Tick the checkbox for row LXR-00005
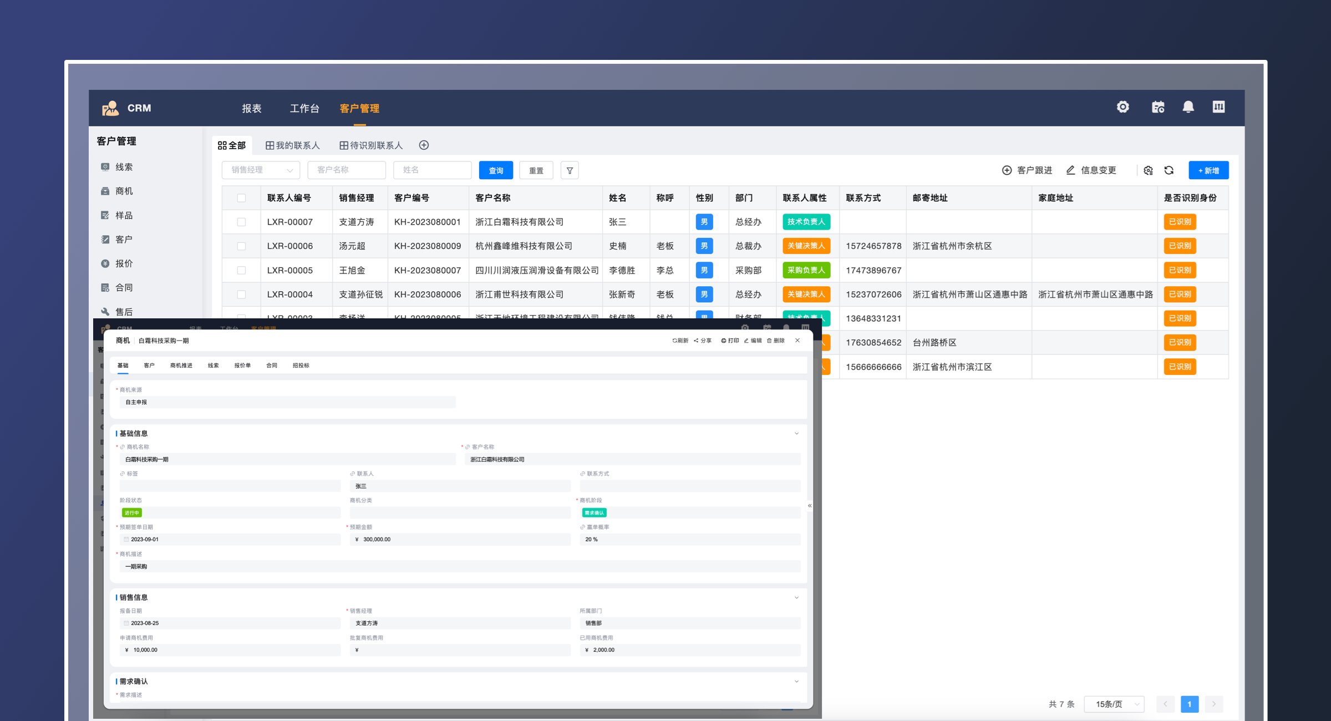 241,270
